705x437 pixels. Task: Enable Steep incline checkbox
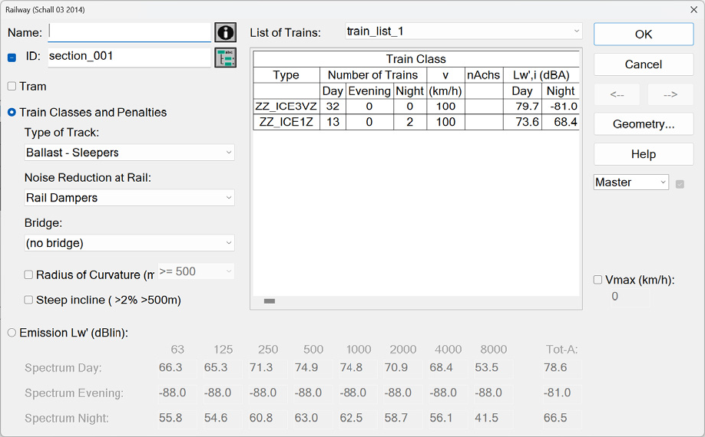[28, 300]
